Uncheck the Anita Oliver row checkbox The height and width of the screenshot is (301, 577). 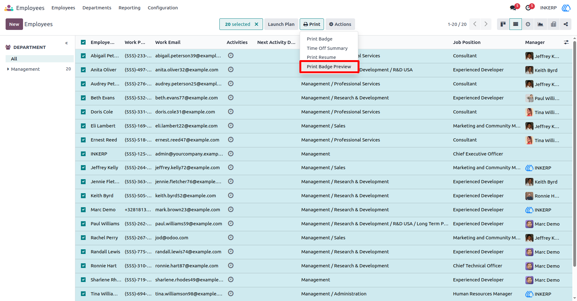pyautogui.click(x=83, y=70)
